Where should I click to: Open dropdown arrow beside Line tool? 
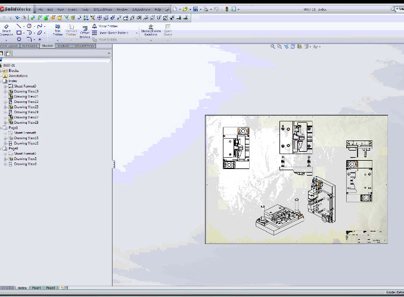[24, 26]
